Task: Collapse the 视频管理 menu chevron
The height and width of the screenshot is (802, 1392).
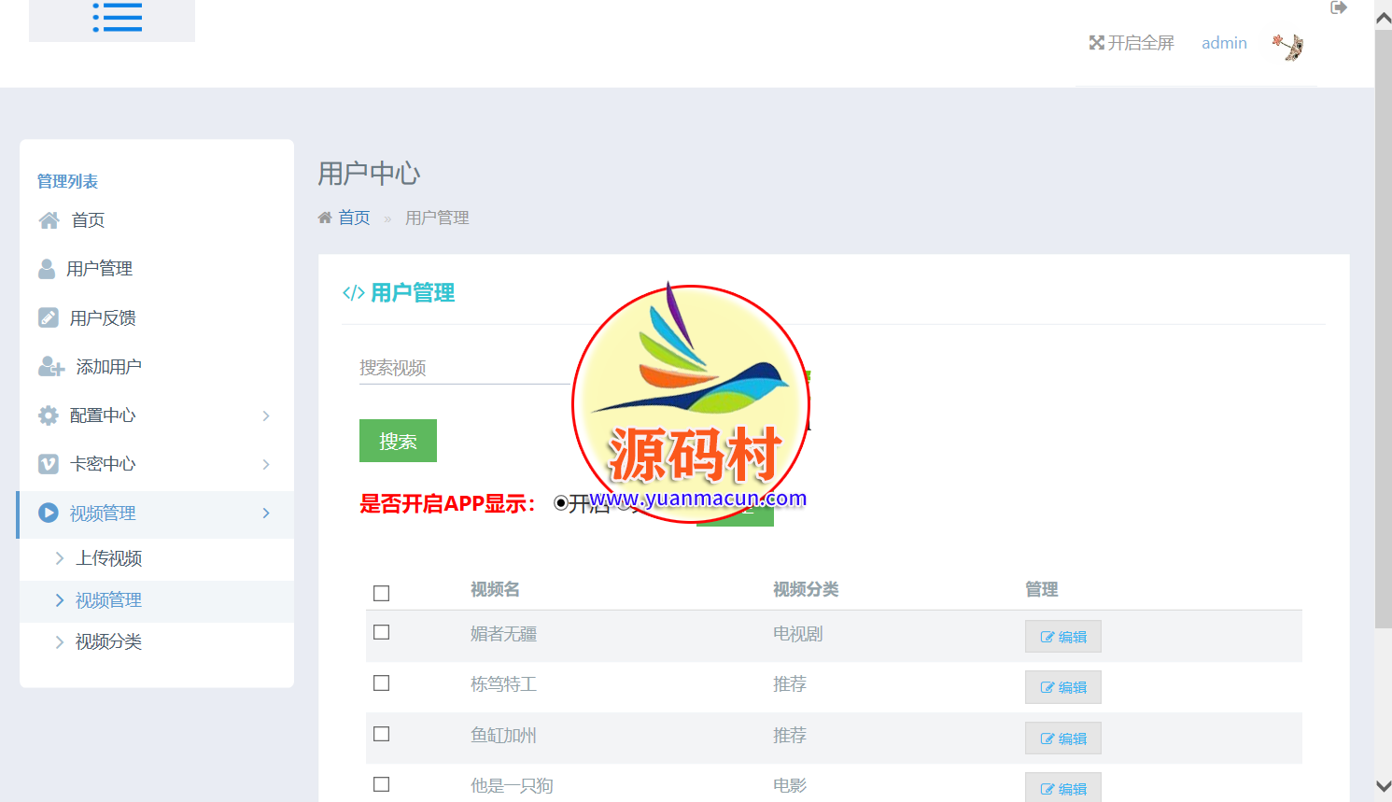Action: [x=266, y=514]
